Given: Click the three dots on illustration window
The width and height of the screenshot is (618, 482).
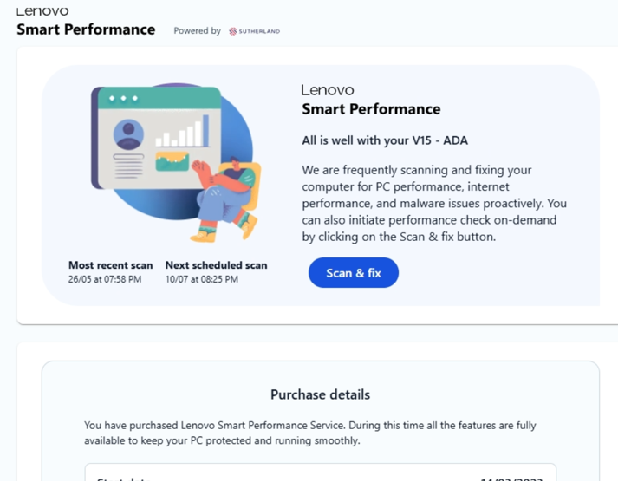Looking at the screenshot, I should pos(123,98).
